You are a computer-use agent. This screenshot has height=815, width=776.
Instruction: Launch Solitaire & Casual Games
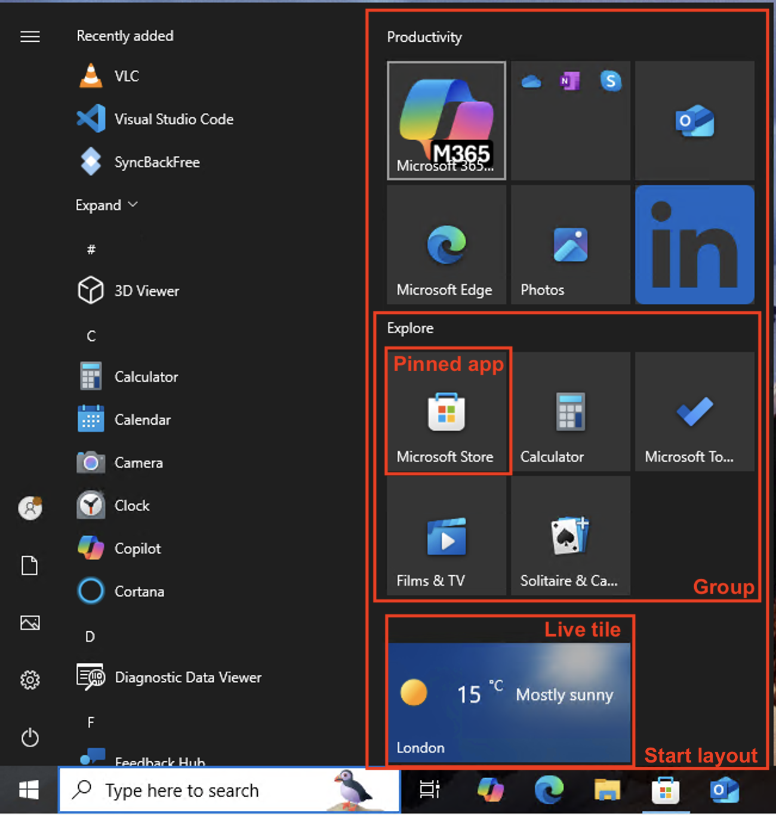[570, 536]
